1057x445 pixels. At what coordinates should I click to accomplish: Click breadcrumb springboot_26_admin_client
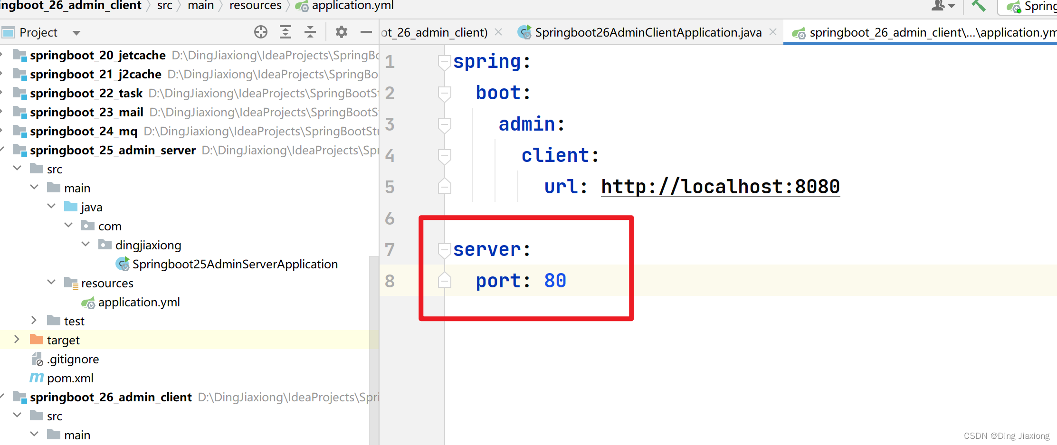click(x=71, y=6)
